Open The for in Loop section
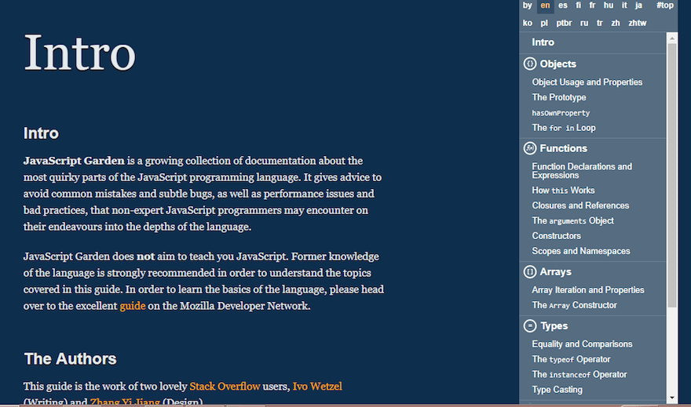691x407 pixels. click(564, 128)
